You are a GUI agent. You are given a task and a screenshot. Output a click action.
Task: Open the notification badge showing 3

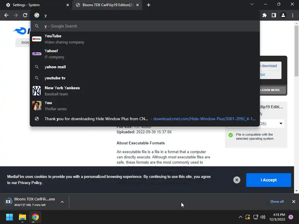tap(291, 217)
